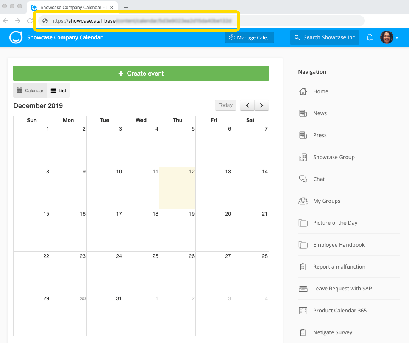Click the Employee Handbook folder icon

(x=303, y=245)
